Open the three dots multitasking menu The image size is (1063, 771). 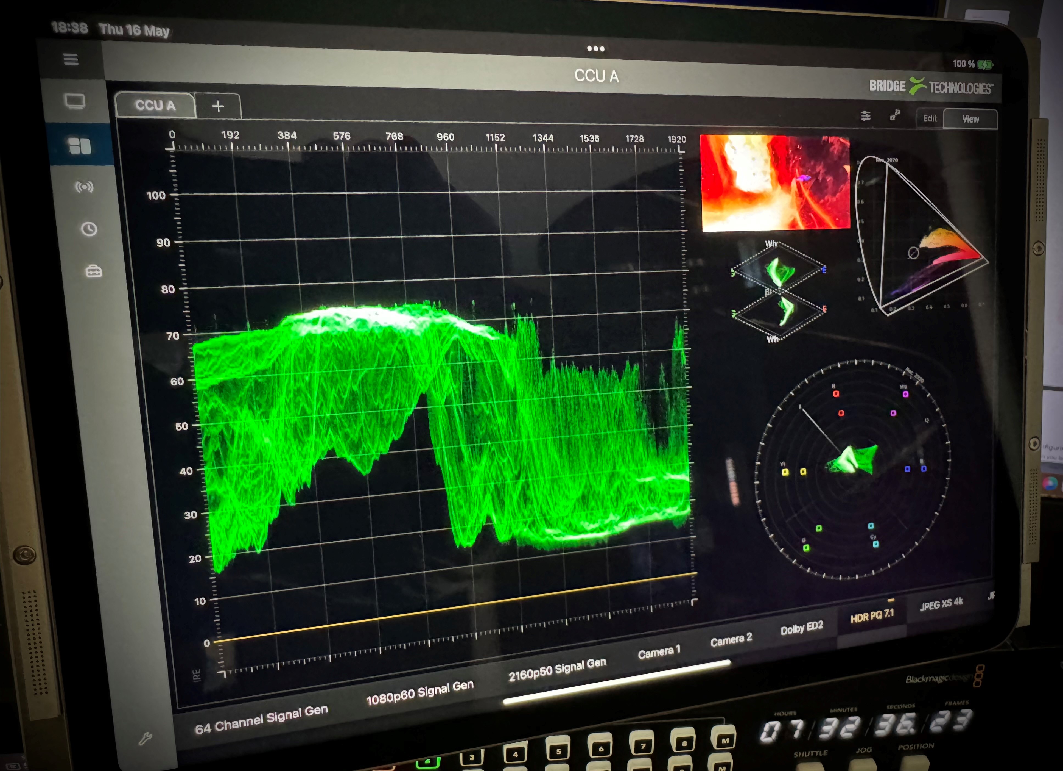tap(595, 48)
